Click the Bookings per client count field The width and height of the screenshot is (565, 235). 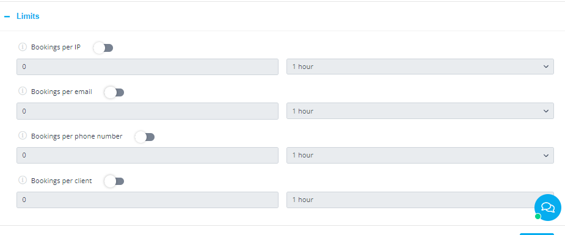click(147, 200)
